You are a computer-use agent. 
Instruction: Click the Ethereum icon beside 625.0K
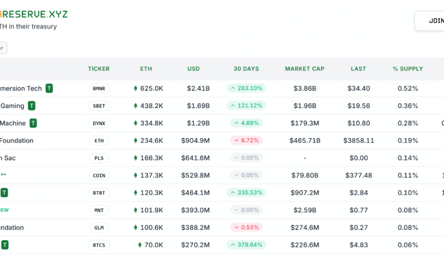point(136,88)
